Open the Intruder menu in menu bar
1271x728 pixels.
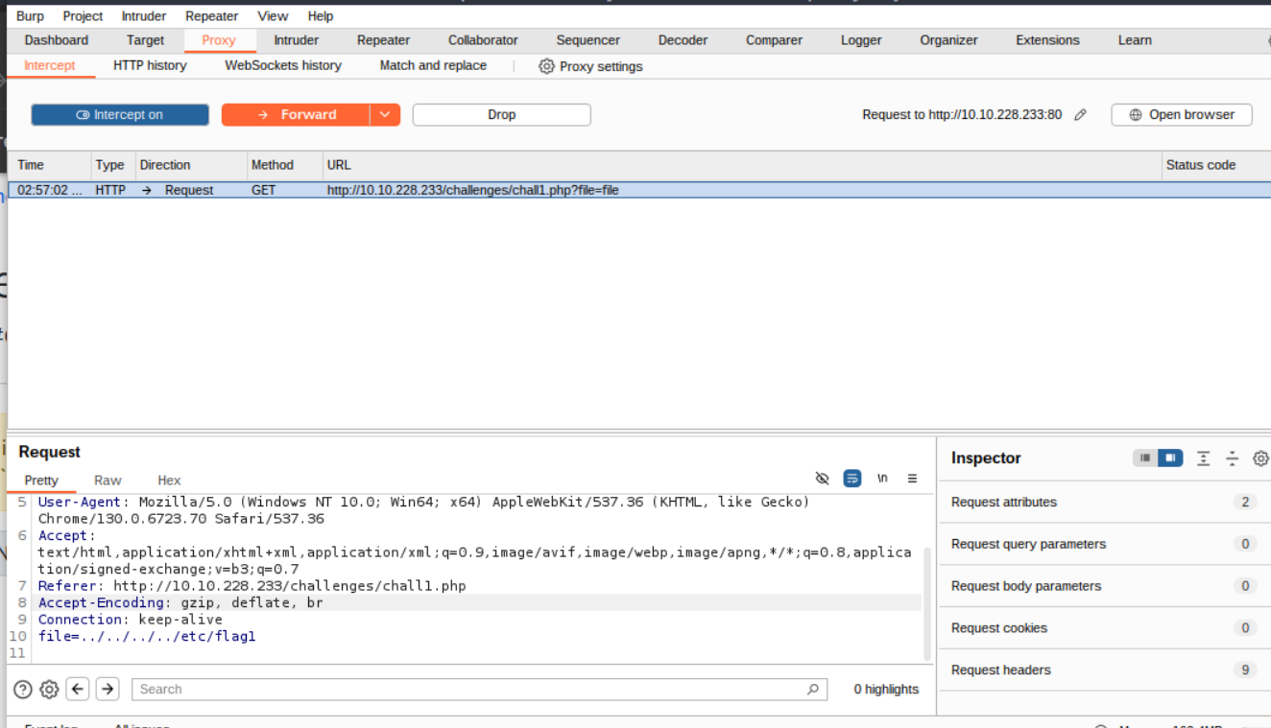coord(144,16)
